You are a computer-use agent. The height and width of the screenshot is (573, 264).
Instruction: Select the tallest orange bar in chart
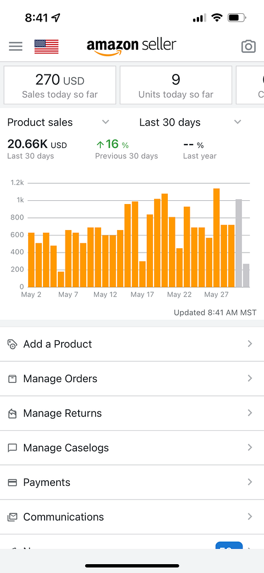(x=217, y=238)
